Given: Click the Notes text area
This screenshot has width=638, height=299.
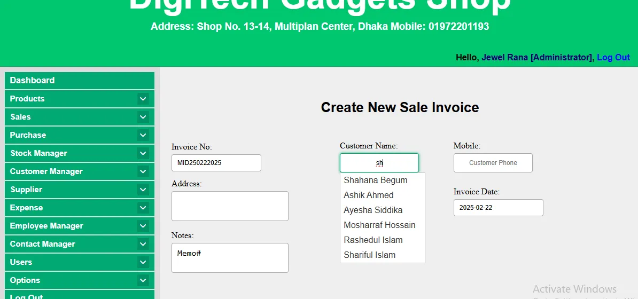Looking at the screenshot, I should [230, 258].
